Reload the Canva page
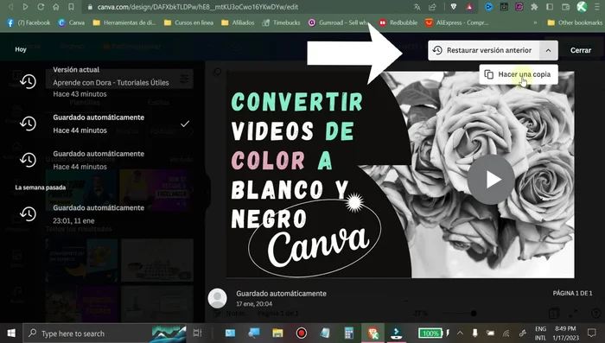The image size is (605, 343). pyautogui.click(x=41, y=7)
